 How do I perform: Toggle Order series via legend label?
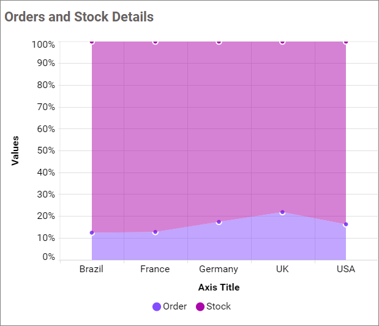point(174,306)
